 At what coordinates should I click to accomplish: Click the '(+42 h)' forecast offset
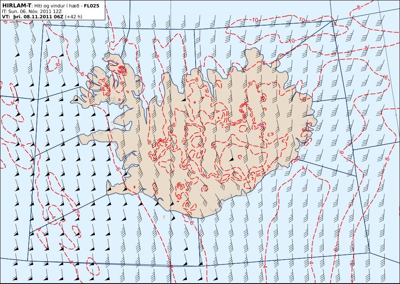[74, 16]
